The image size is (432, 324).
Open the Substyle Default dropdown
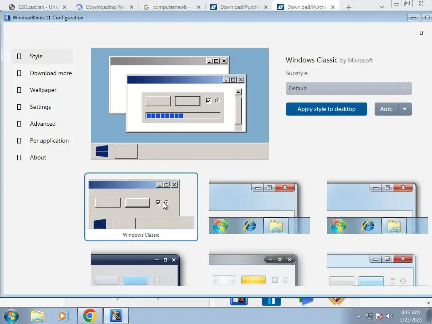click(x=348, y=89)
